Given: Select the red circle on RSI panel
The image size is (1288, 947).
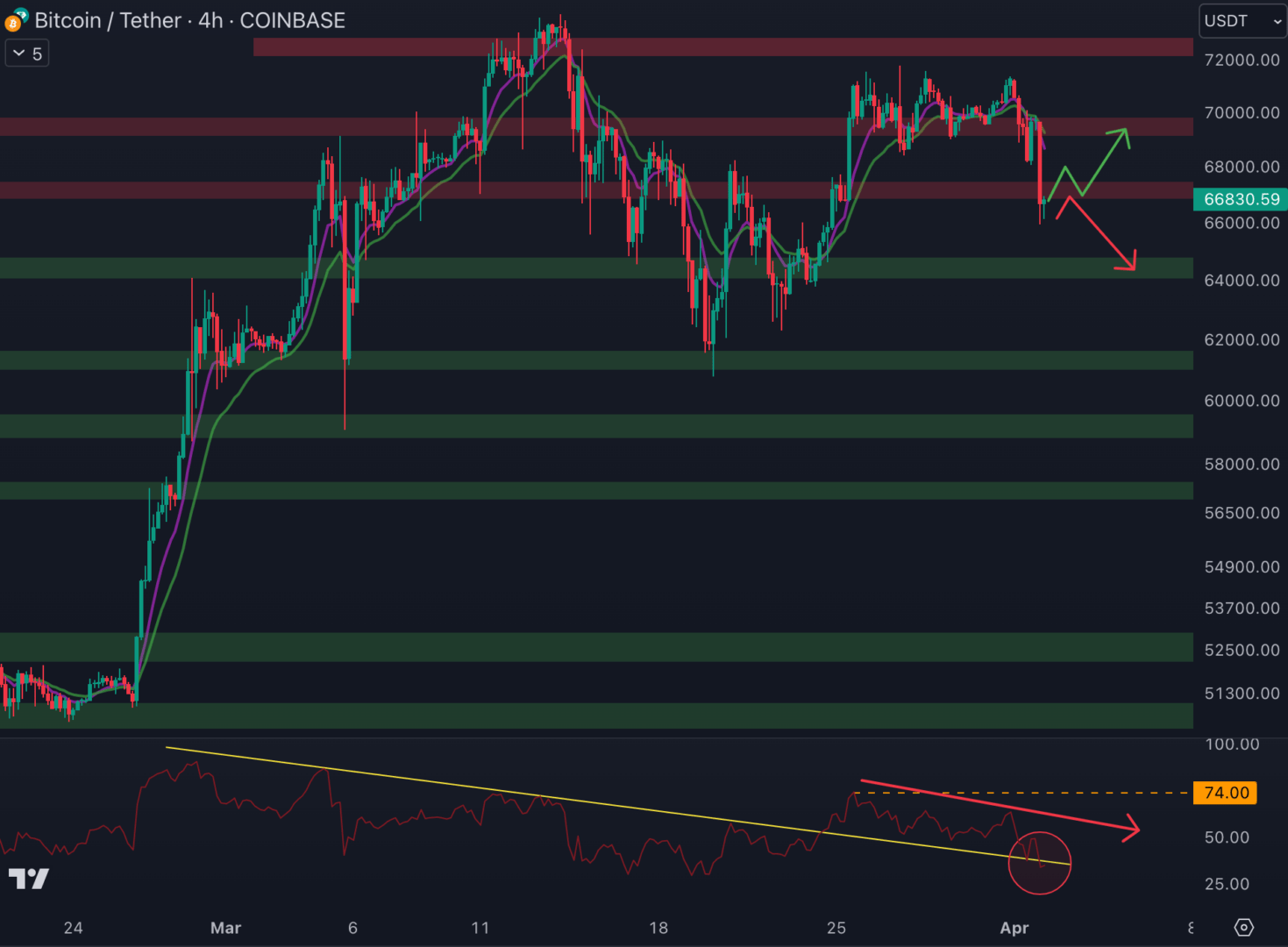Looking at the screenshot, I should point(1040,863).
